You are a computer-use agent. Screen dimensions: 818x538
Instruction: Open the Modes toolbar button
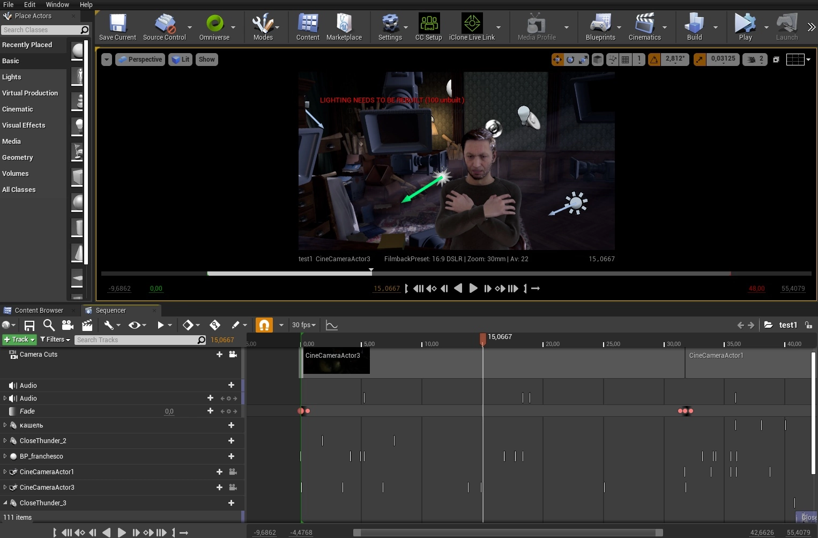(263, 27)
